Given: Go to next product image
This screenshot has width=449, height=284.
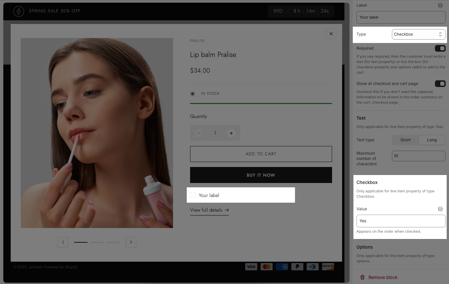Looking at the screenshot, I should [x=131, y=242].
